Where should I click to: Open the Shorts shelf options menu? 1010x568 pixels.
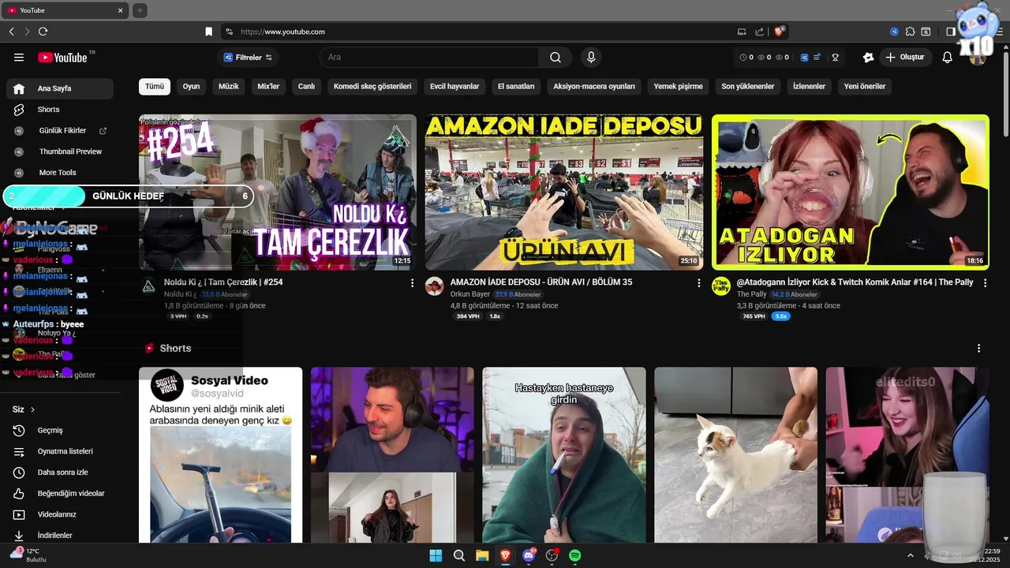point(979,348)
